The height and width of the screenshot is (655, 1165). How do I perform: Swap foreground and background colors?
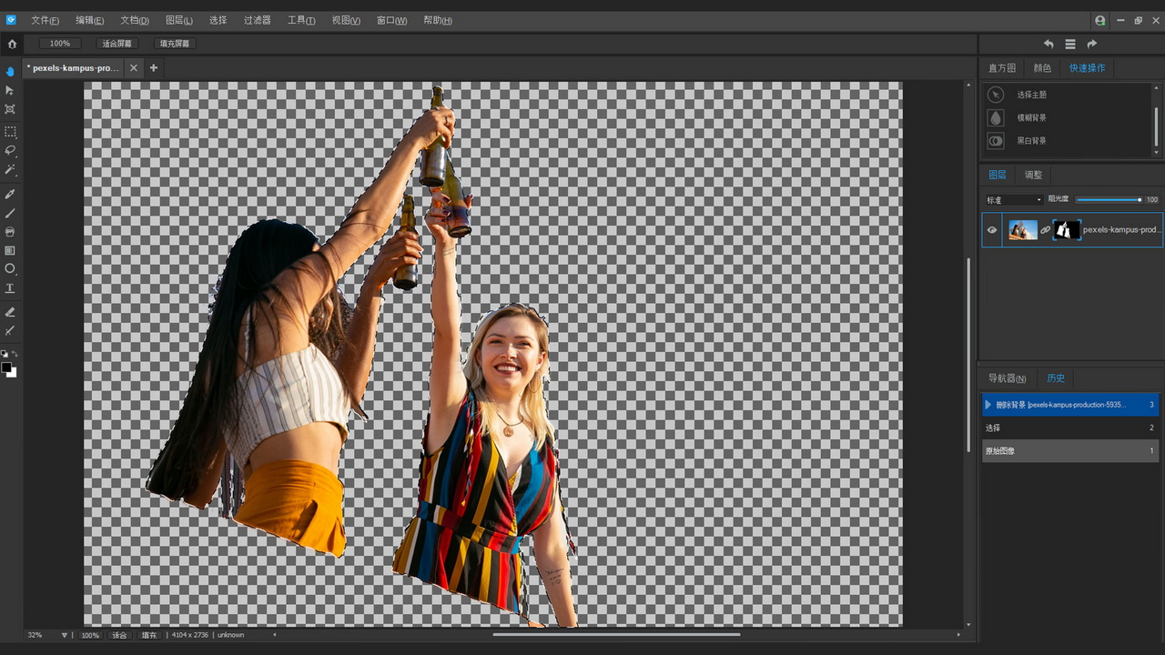(15, 354)
